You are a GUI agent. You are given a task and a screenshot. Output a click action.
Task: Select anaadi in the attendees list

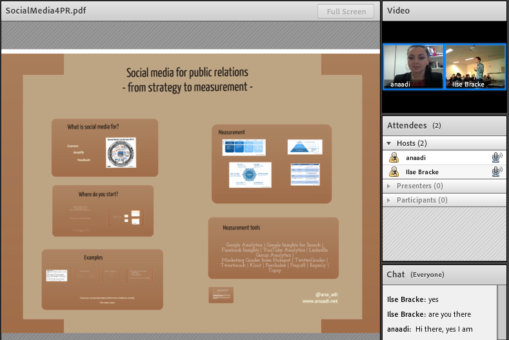pyautogui.click(x=416, y=157)
